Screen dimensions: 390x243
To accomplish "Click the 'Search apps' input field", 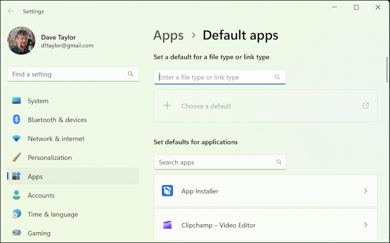I will pos(214,162).
